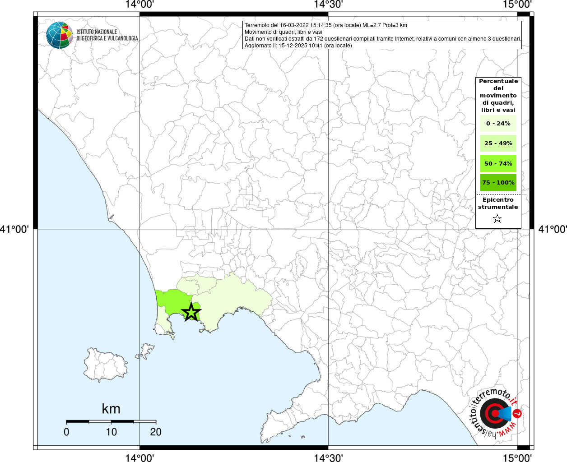Image resolution: width=567 pixels, height=462 pixels.
Task: Select the 25 - 49% legend swatch
Action: (498, 143)
